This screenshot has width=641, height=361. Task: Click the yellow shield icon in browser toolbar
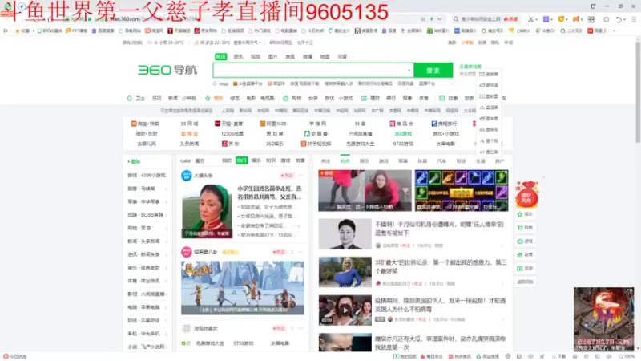tap(561, 19)
